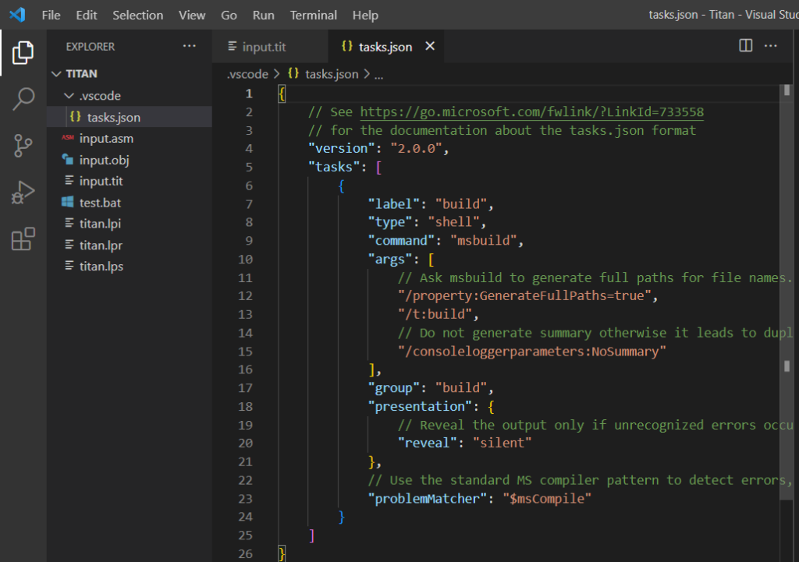Click line number 12 in the gutter
This screenshot has width=799, height=562.
click(245, 295)
